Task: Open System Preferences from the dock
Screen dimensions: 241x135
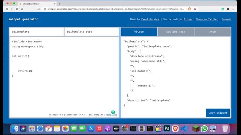Action: click(125, 129)
